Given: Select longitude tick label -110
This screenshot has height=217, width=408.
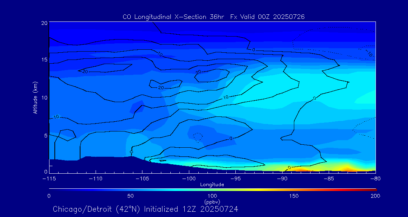Looking at the screenshot, I should pos(96,179).
